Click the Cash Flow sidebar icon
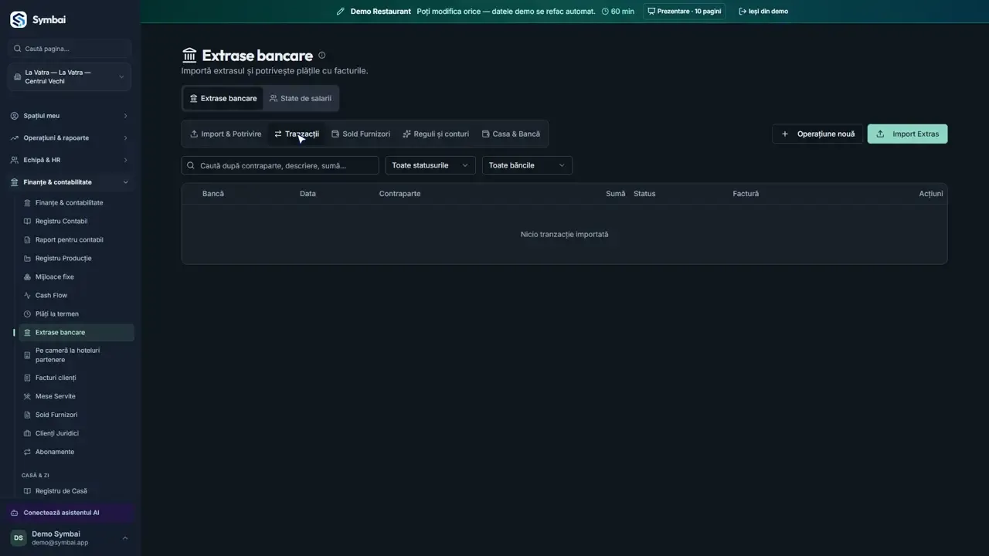Viewport: 989px width, 556px height. [x=28, y=296]
